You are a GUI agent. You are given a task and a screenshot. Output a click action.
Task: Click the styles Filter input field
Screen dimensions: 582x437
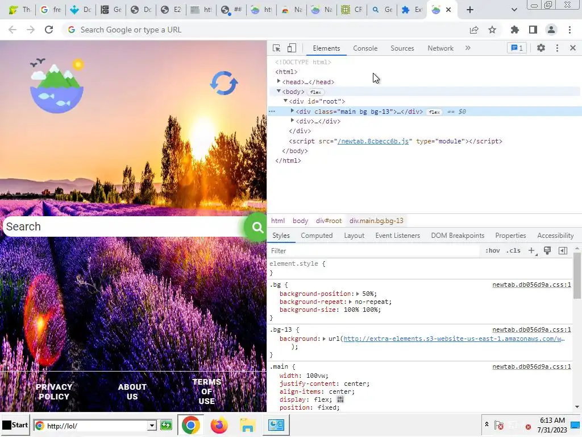click(374, 251)
